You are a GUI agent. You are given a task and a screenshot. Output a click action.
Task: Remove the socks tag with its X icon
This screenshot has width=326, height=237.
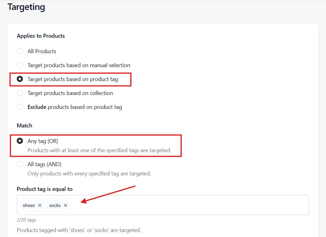click(66, 205)
